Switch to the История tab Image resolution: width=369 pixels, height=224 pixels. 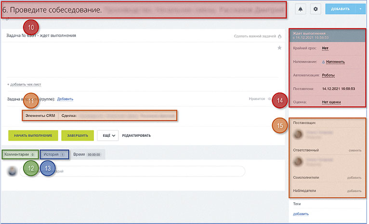54,155
